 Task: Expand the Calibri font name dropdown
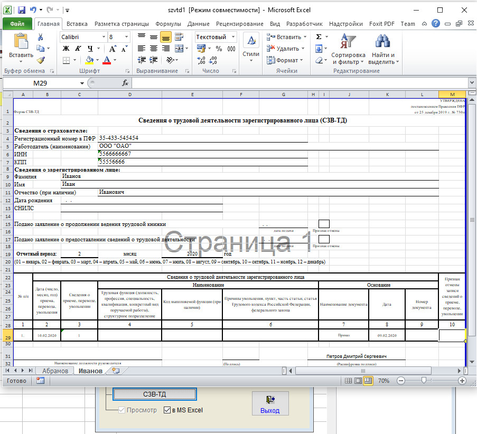103,37
